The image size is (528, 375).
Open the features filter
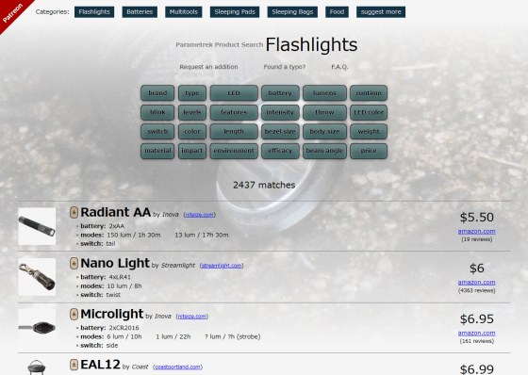(x=234, y=112)
